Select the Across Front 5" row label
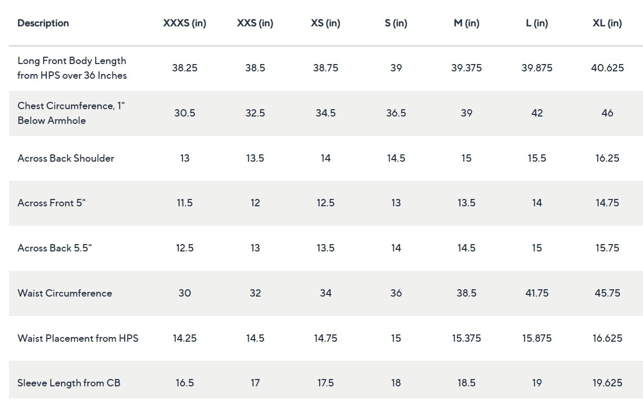The width and height of the screenshot is (643, 400). click(52, 203)
